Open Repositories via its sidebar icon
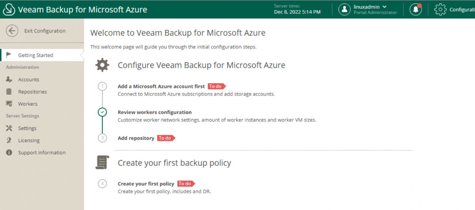Image resolution: width=475 pixels, height=210 pixels. (10, 91)
